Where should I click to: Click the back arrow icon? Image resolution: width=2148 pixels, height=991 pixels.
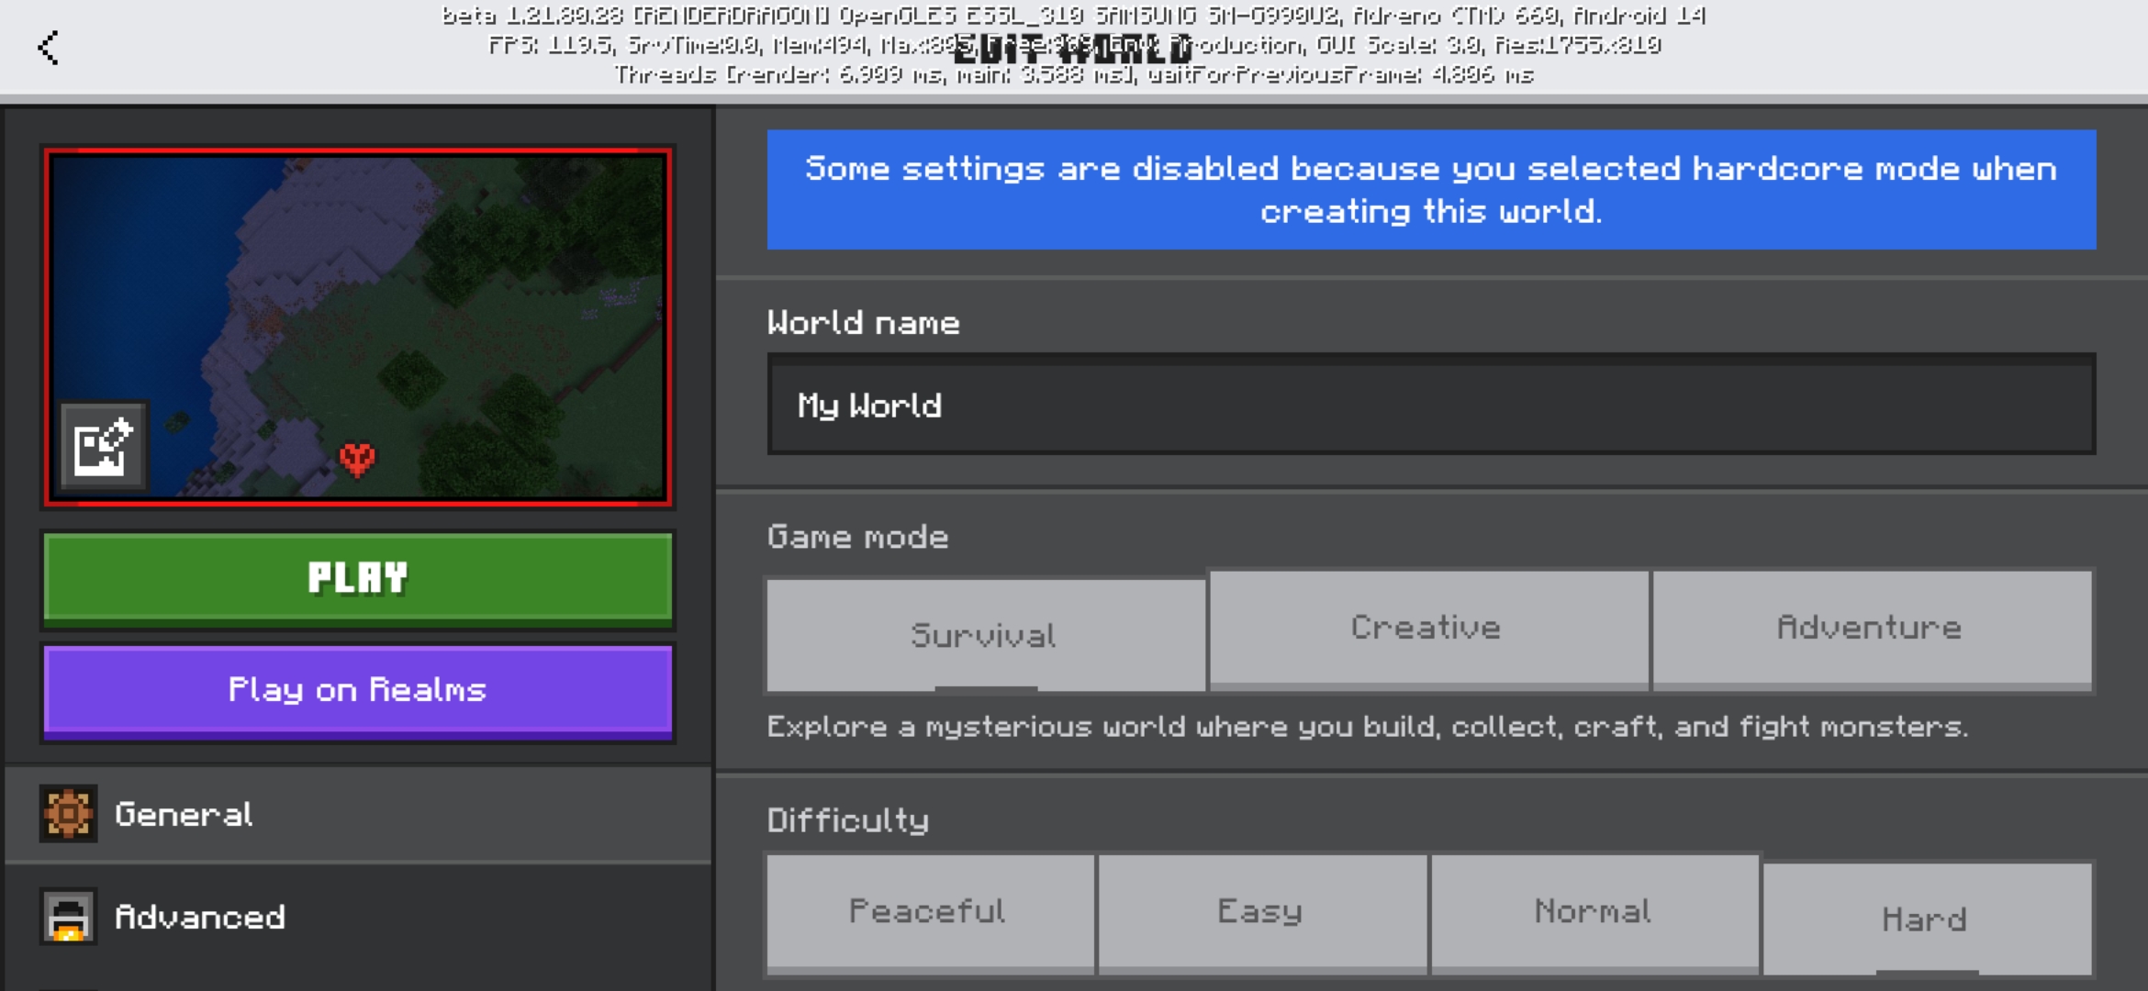[x=48, y=48]
